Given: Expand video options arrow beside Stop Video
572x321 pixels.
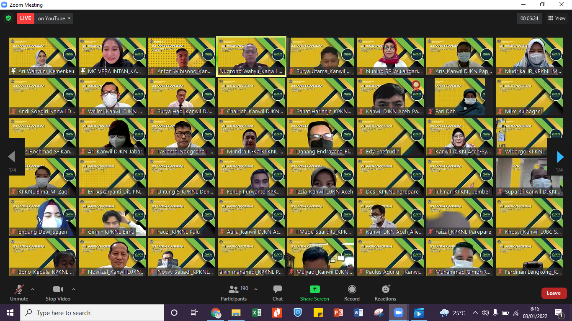Looking at the screenshot, I should pyautogui.click(x=74, y=289).
